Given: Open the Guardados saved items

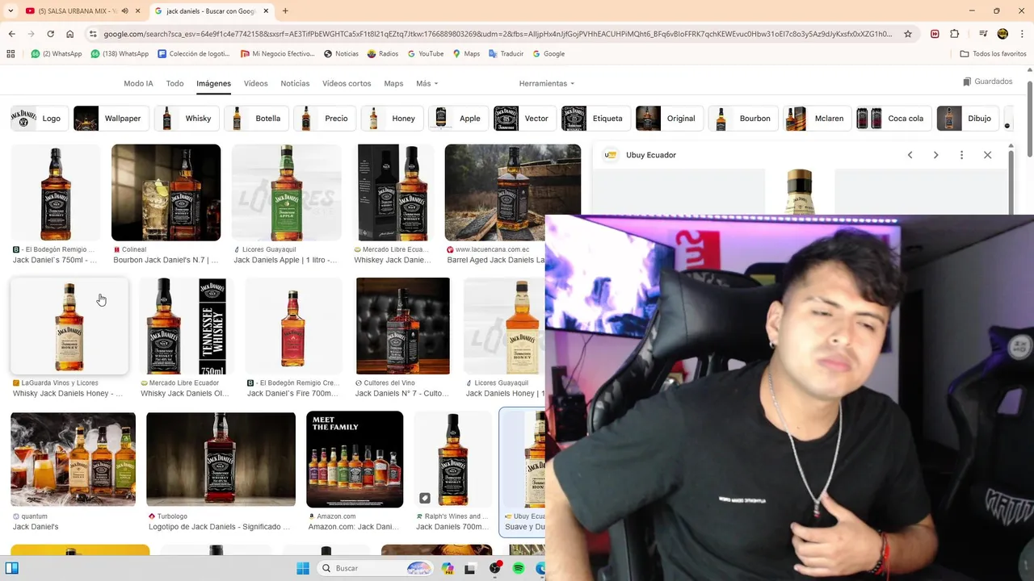Looking at the screenshot, I should pos(987,82).
